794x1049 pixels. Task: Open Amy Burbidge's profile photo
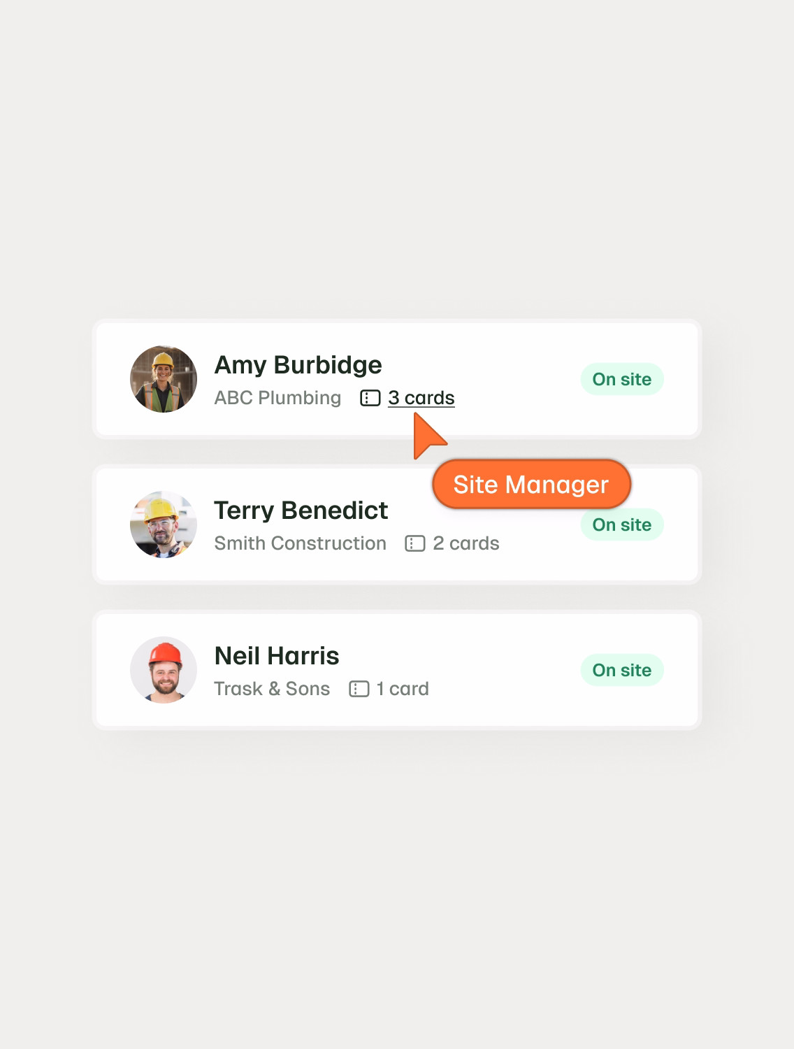pos(164,379)
